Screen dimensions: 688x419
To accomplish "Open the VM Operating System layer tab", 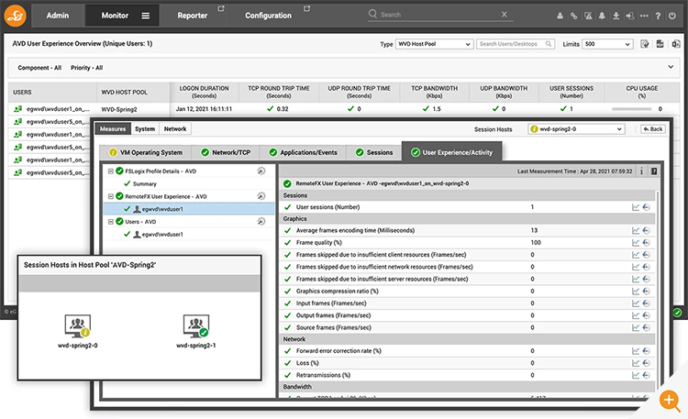I will (146, 152).
